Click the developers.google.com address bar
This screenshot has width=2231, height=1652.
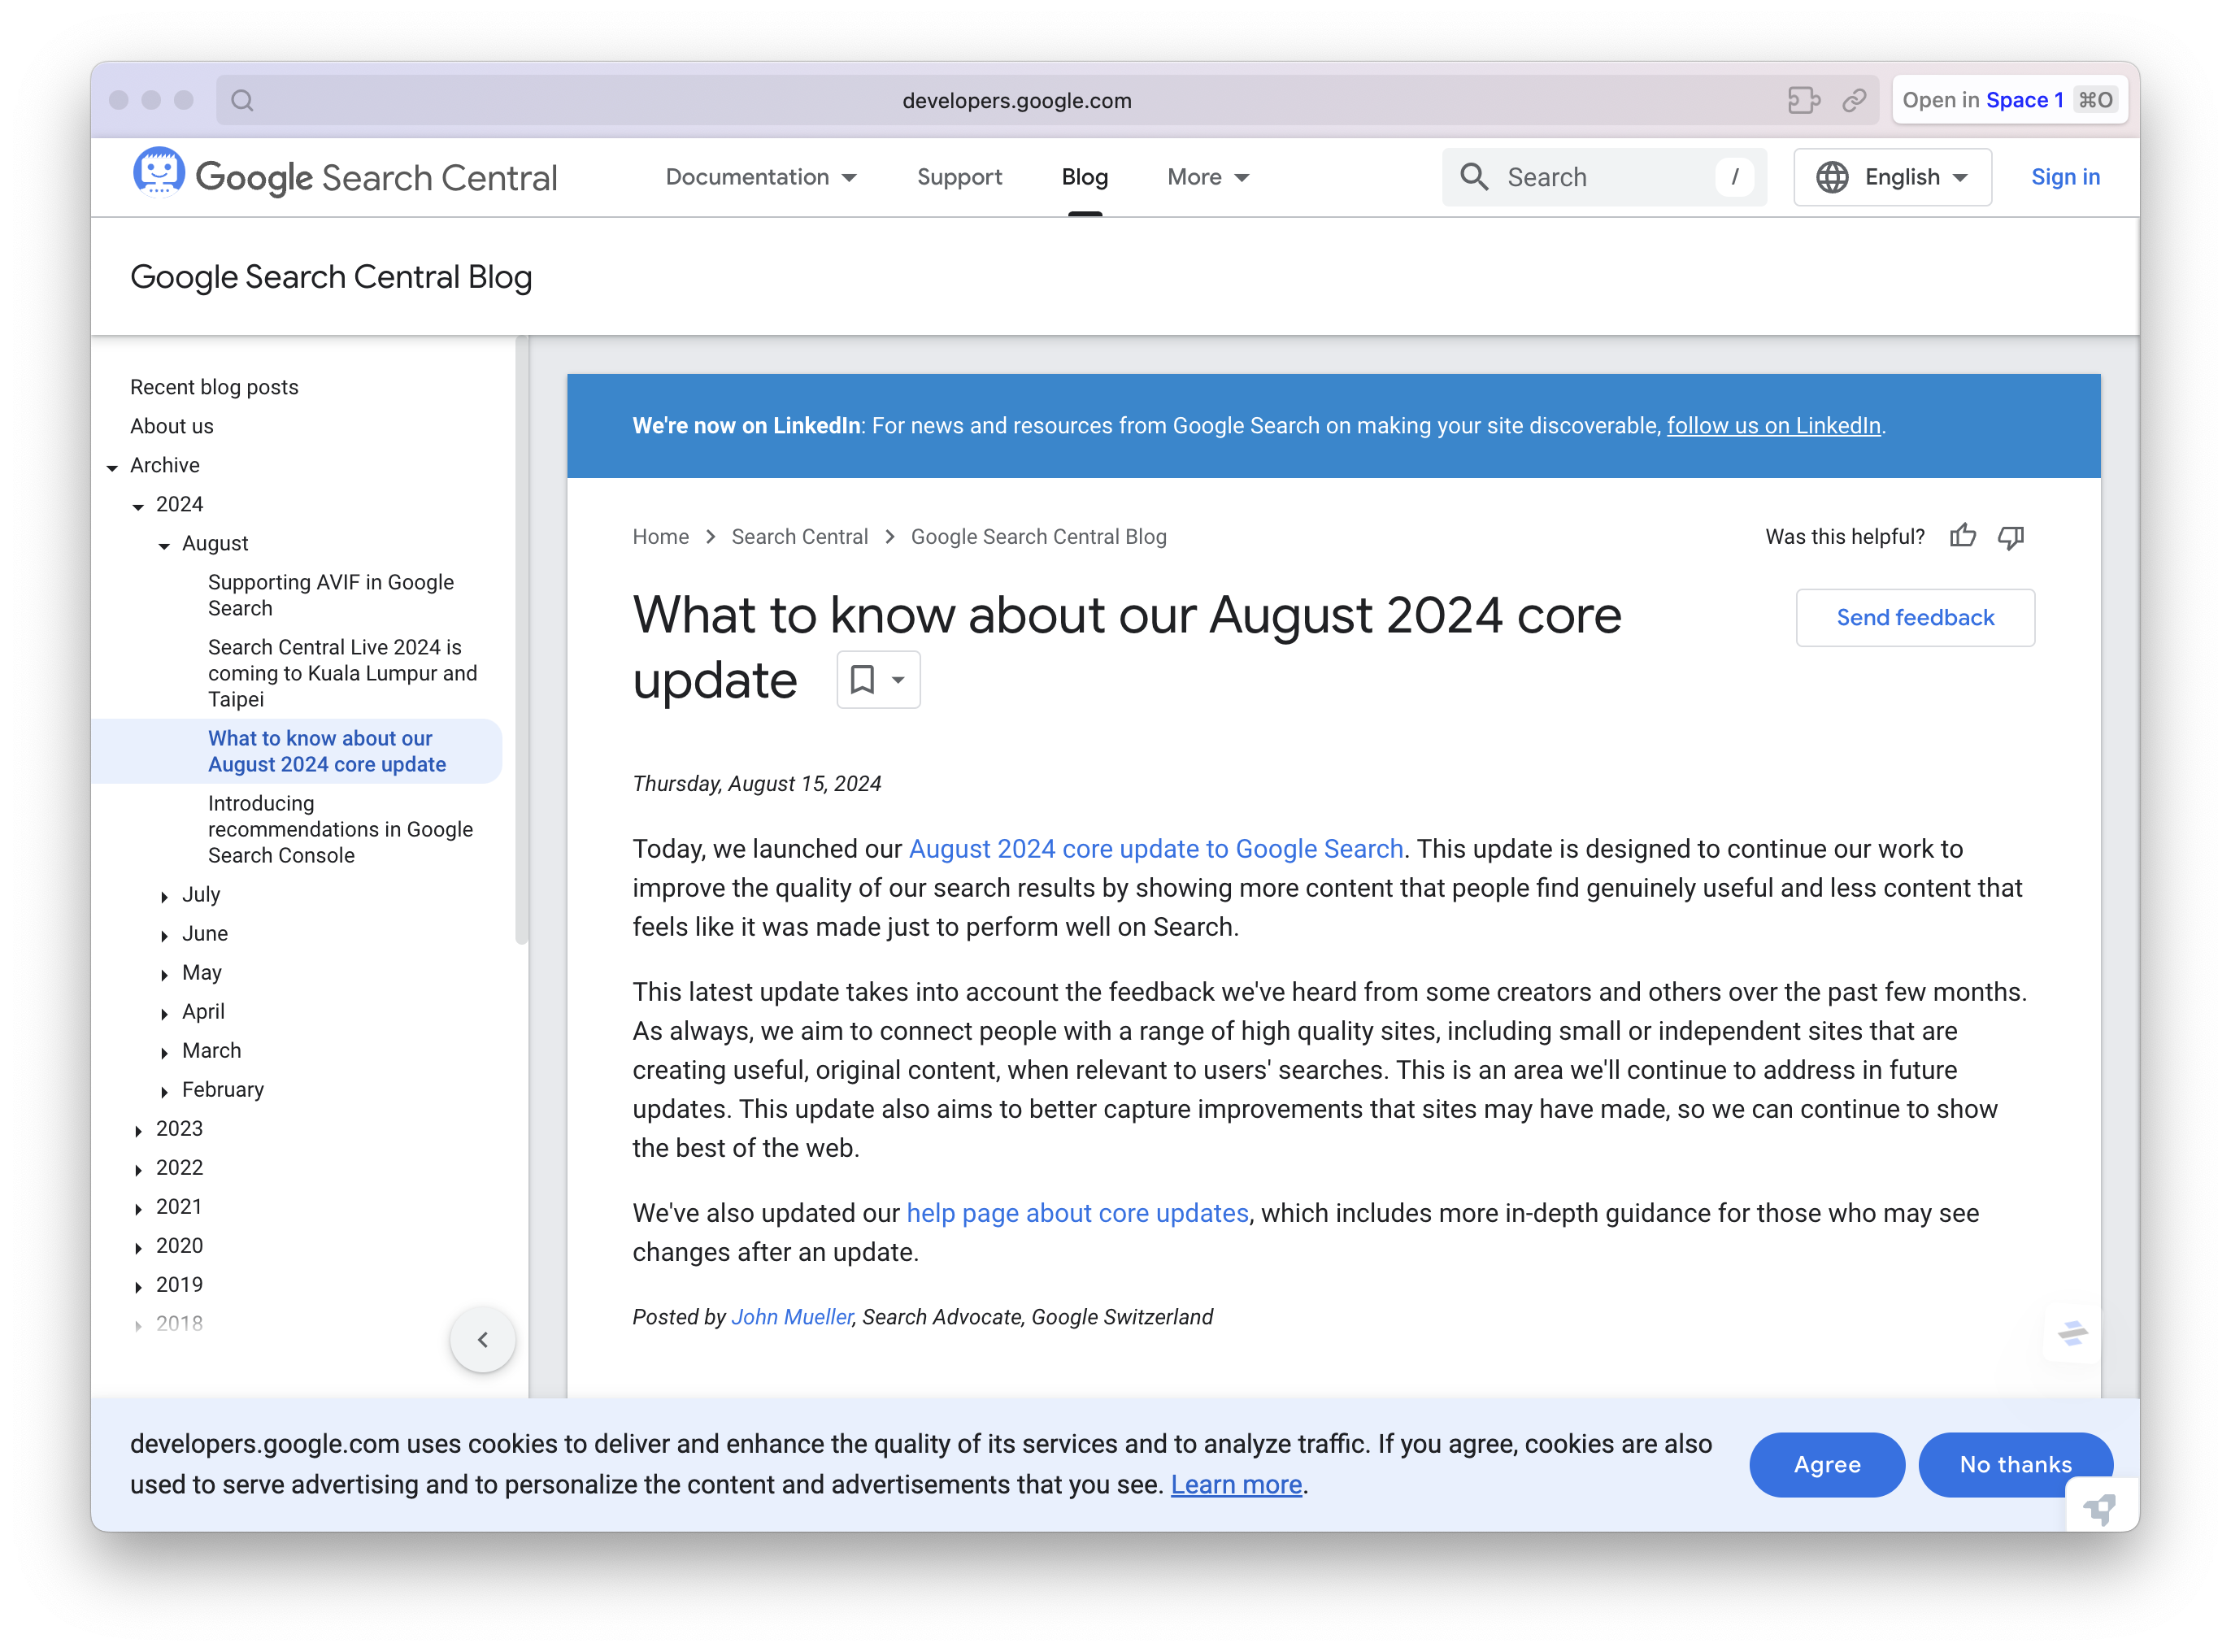[1017, 100]
